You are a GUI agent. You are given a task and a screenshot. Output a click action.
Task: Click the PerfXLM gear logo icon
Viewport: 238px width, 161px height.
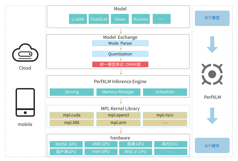[x=212, y=74]
